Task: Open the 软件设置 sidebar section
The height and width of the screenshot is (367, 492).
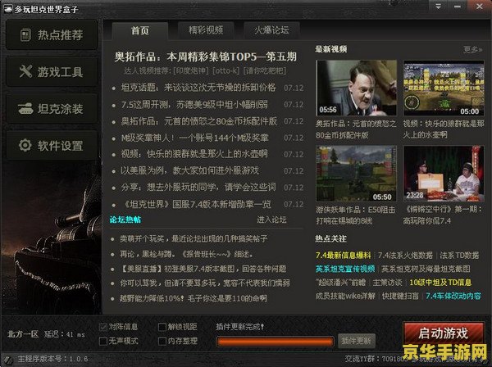Action: (x=52, y=146)
